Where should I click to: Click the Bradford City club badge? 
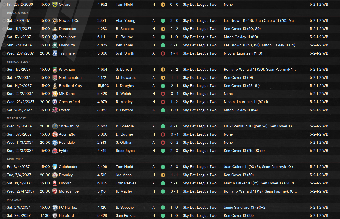pos(55,86)
